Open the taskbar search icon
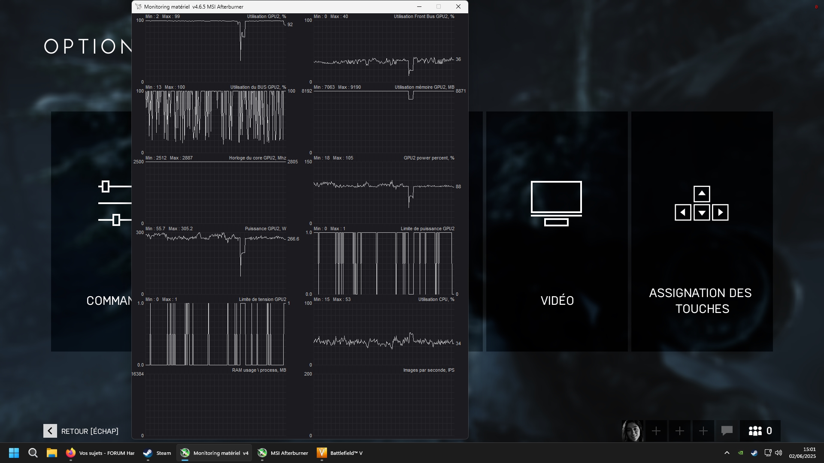This screenshot has height=463, width=824. (x=33, y=453)
